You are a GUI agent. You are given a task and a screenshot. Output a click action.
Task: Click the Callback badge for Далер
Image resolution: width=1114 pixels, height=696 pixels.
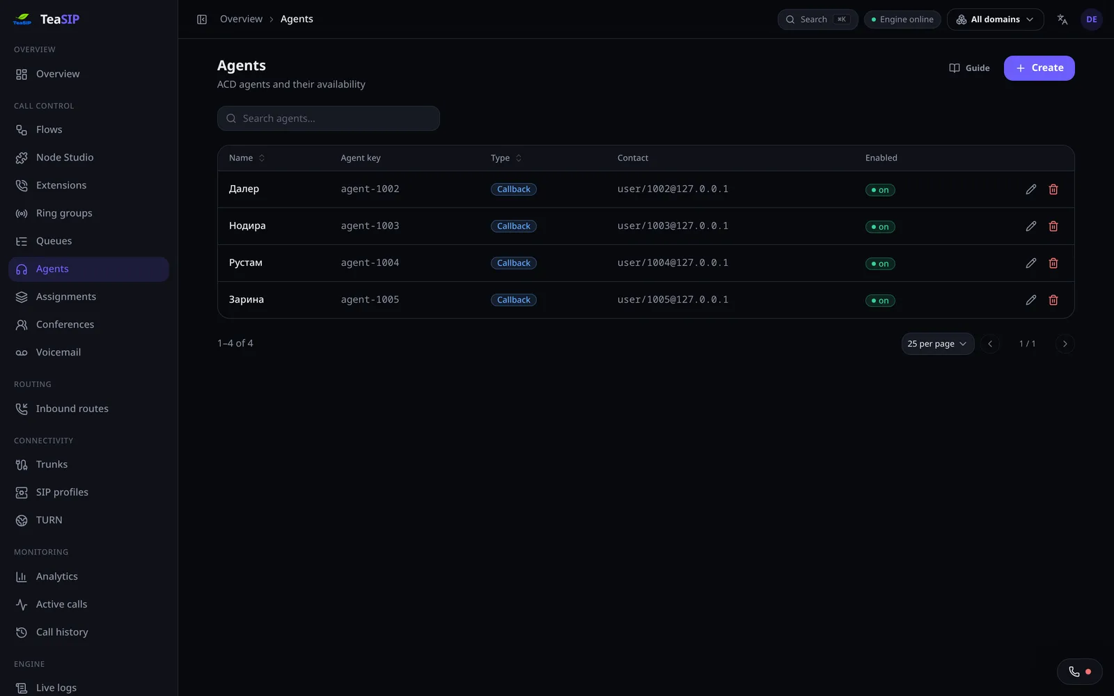pyautogui.click(x=514, y=189)
